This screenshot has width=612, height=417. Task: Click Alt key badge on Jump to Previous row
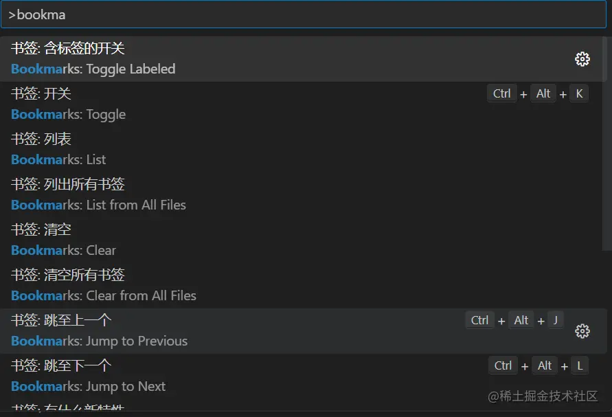point(521,320)
